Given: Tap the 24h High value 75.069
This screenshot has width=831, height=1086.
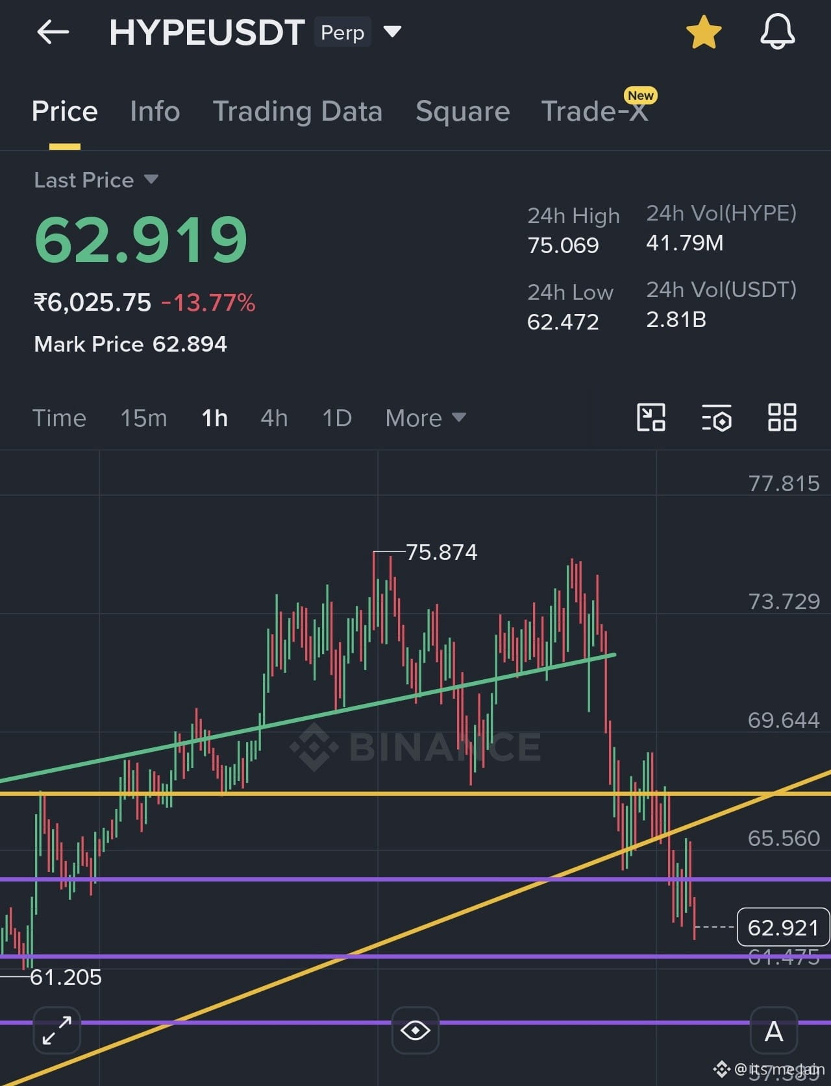Looking at the screenshot, I should tap(563, 245).
